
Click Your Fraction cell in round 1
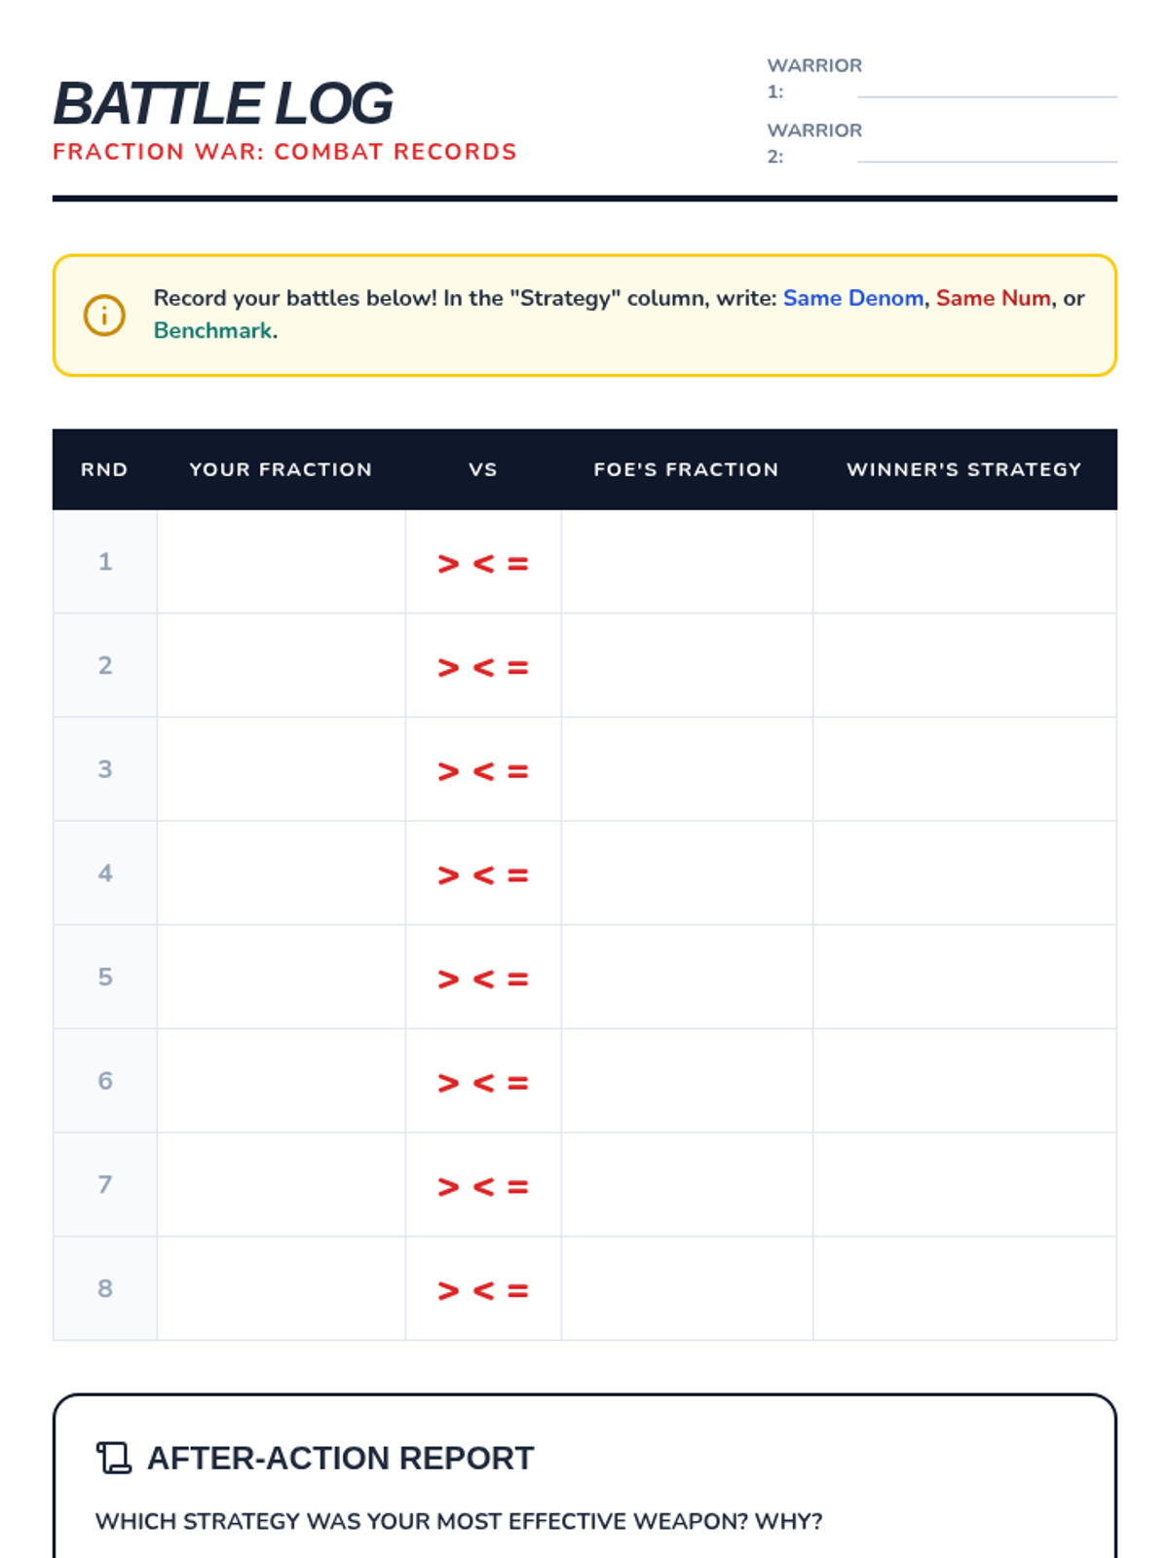281,562
